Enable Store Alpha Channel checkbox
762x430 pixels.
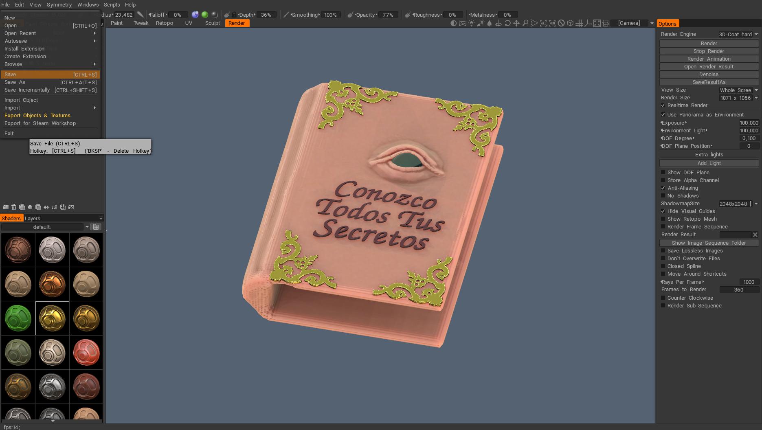[x=663, y=180]
